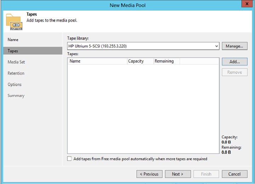Sort tapes by Name column header
255x184 pixels.
(97, 61)
